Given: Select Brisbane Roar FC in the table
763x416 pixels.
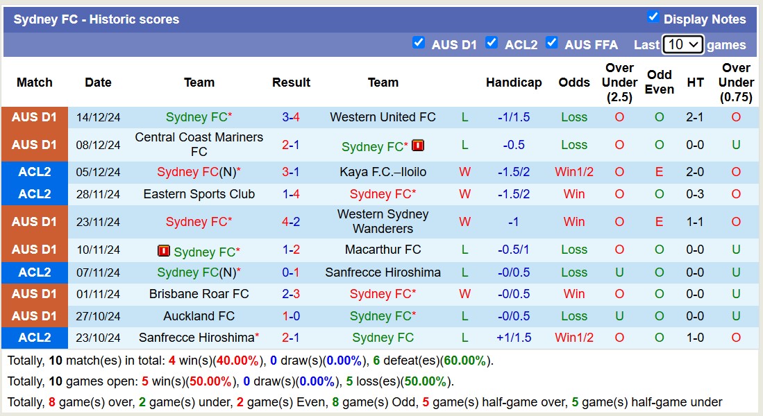Looking at the screenshot, I should tap(199, 294).
